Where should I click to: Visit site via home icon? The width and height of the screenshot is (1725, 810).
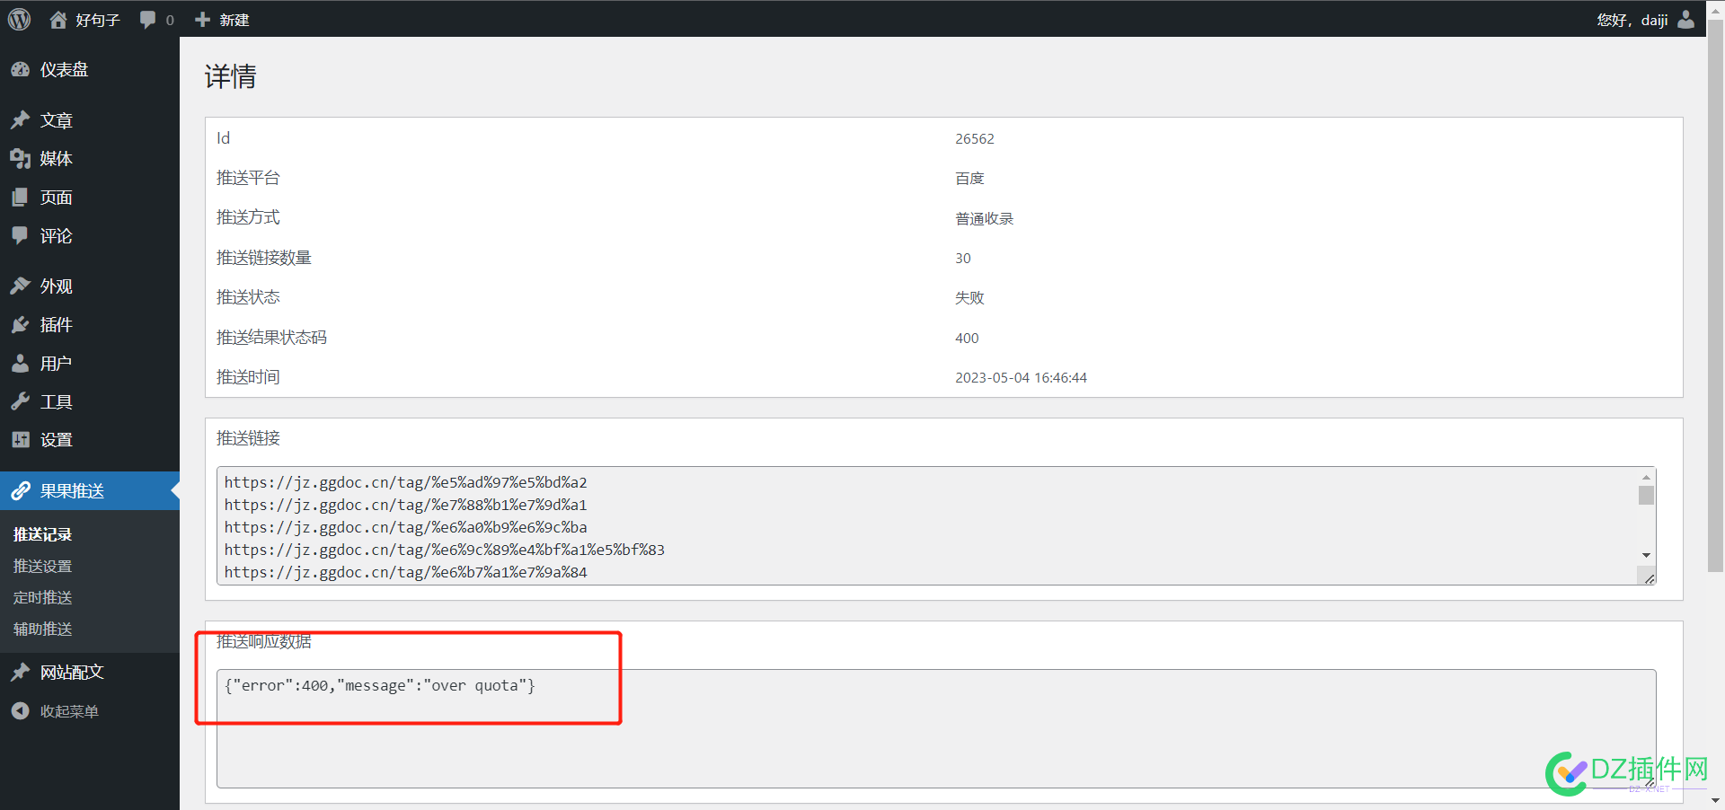58,20
